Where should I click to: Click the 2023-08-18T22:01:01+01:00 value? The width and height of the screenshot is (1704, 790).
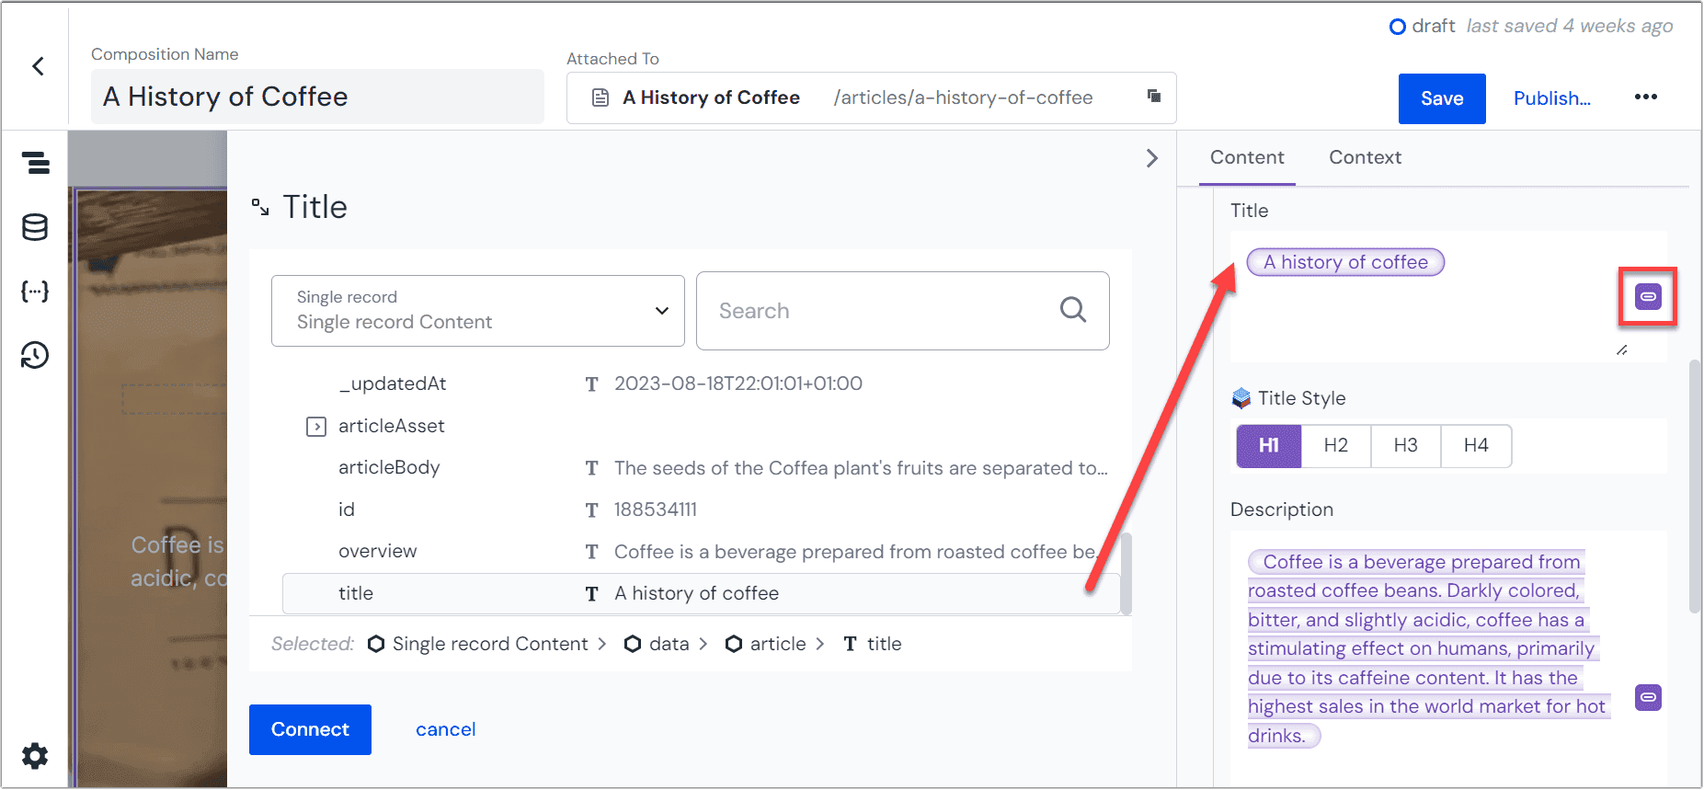pyautogui.click(x=738, y=384)
